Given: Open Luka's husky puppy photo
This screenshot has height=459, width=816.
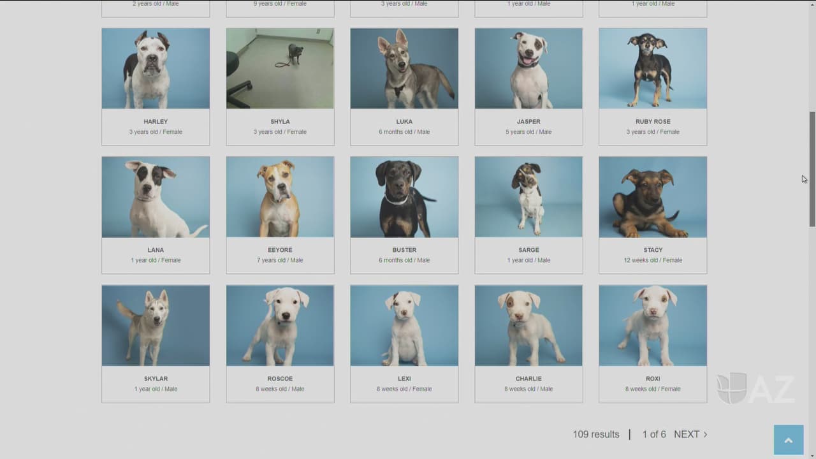Looking at the screenshot, I should tap(404, 68).
